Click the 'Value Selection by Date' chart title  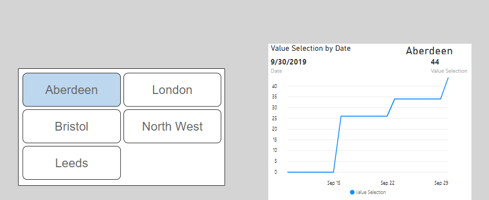(311, 49)
